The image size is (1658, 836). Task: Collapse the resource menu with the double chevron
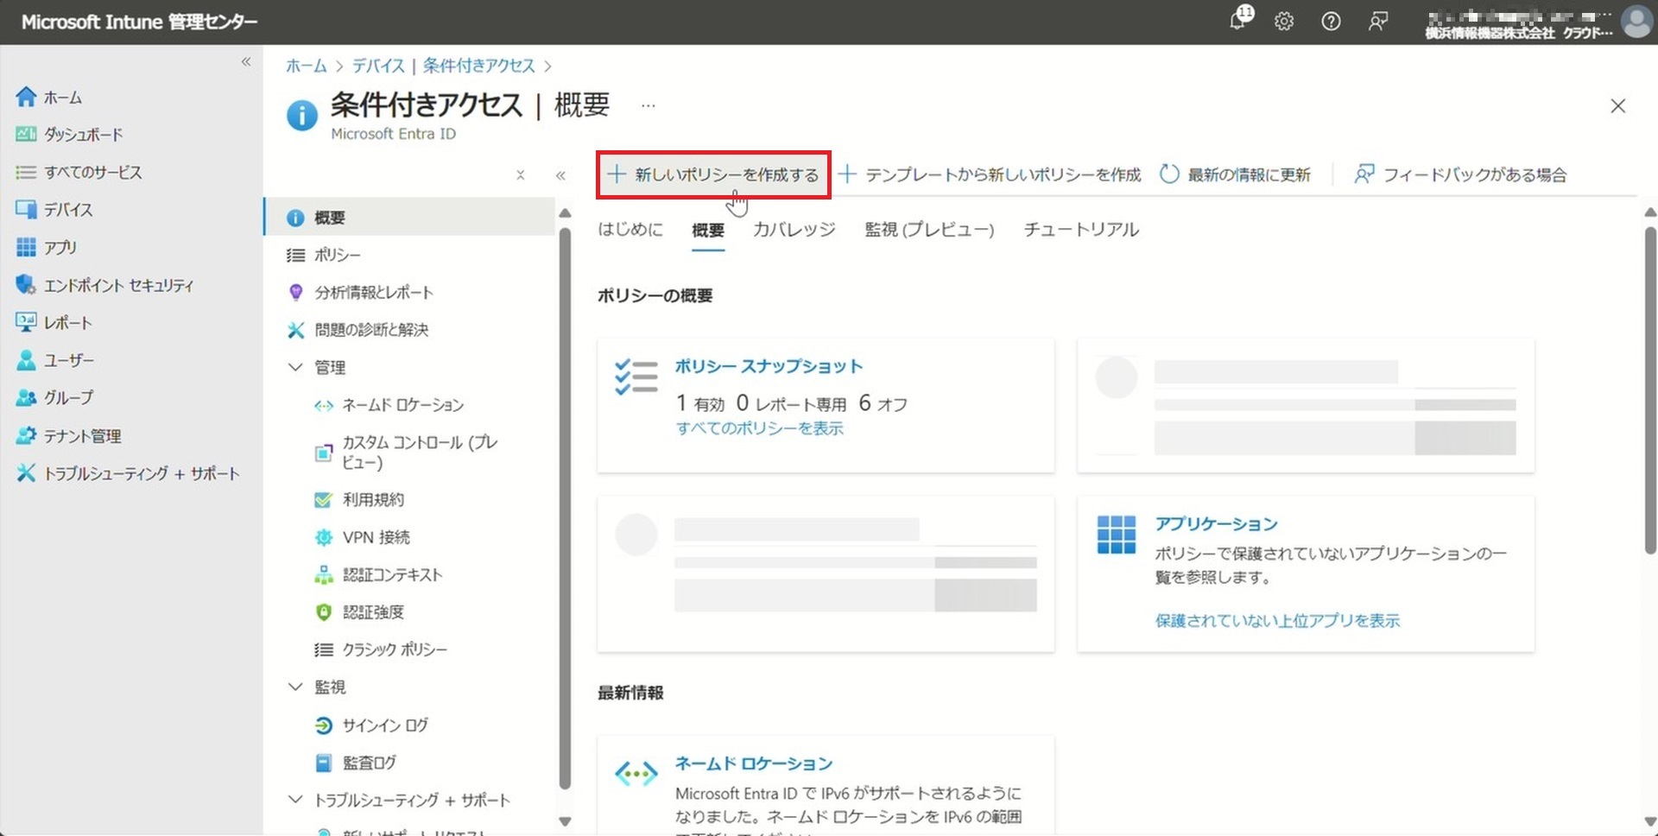click(560, 175)
